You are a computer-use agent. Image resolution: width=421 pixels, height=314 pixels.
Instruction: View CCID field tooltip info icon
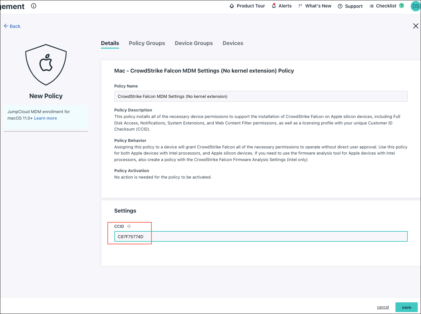tap(129, 226)
